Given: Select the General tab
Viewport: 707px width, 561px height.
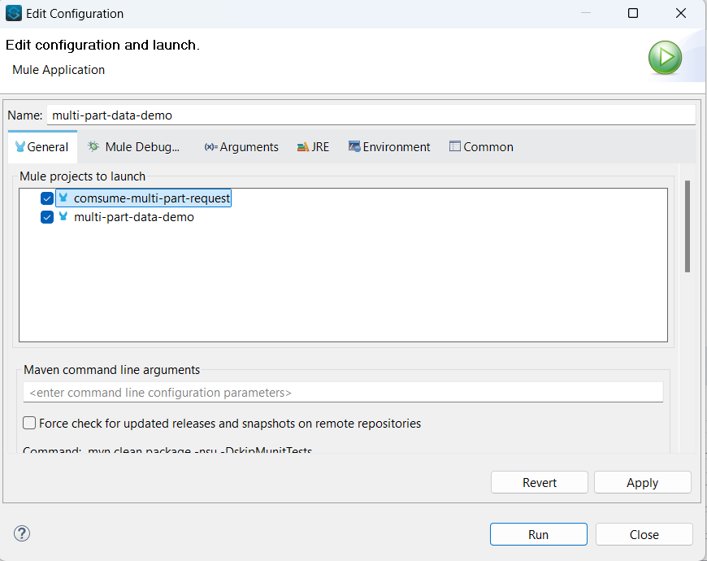Looking at the screenshot, I should coord(42,147).
